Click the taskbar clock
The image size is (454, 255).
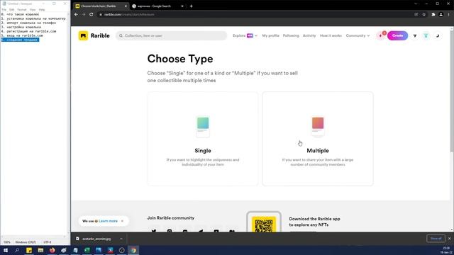(446, 250)
